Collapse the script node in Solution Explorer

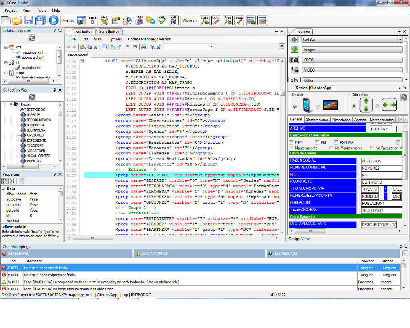[6, 73]
